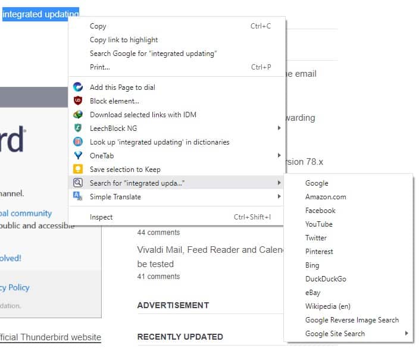Select Wikipedia (en) in the search submenu

(348, 306)
